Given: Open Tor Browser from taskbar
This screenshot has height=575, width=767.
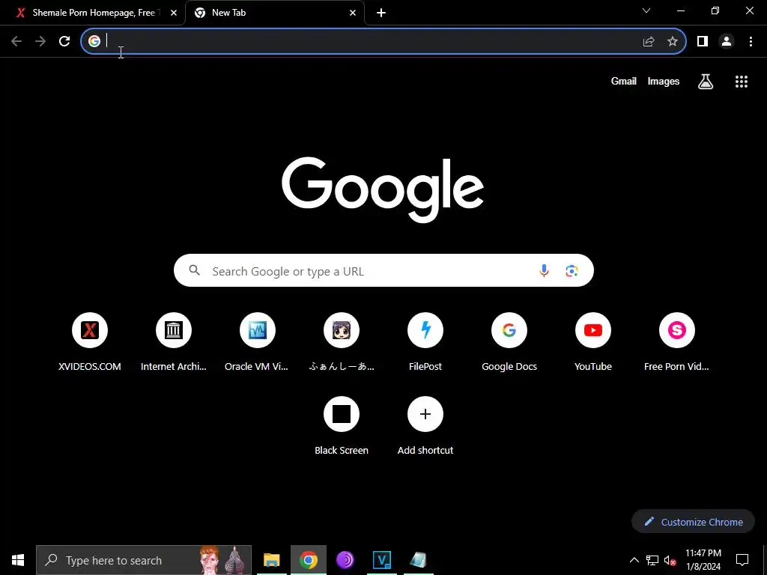Looking at the screenshot, I should [345, 560].
